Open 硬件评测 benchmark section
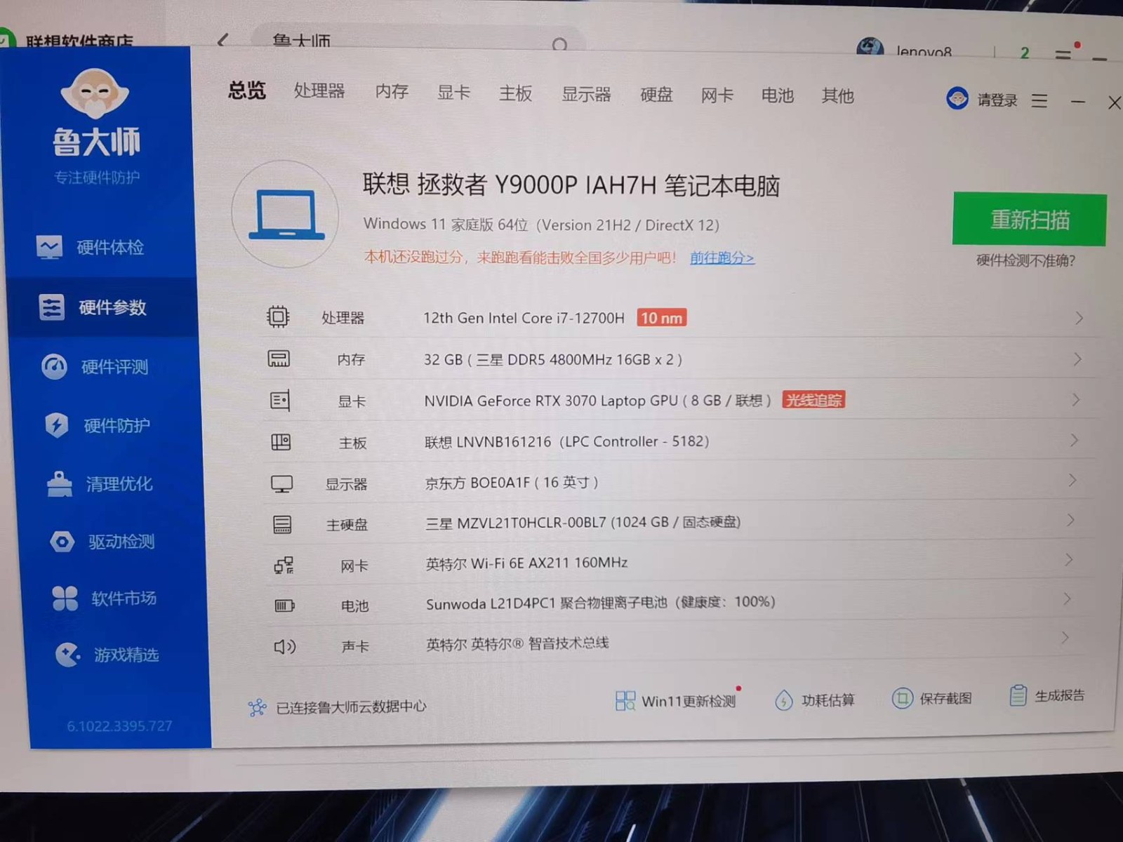The image size is (1123, 842). [x=95, y=366]
